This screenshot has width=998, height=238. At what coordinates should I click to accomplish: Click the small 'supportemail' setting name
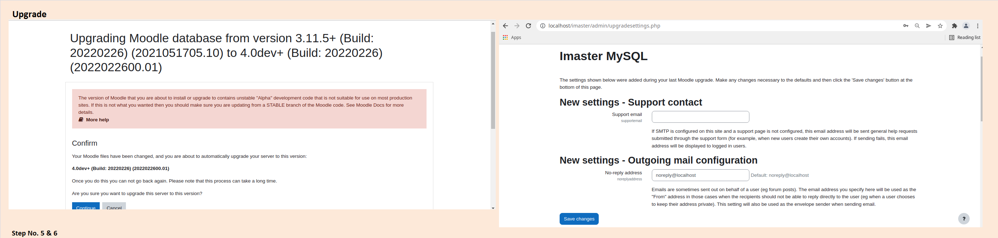(x=631, y=121)
